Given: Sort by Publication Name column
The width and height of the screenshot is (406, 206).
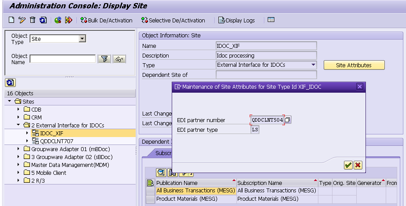Looking at the screenshot, I should pos(196,183).
